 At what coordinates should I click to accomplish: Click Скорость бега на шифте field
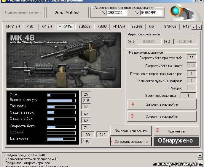(192, 66)
